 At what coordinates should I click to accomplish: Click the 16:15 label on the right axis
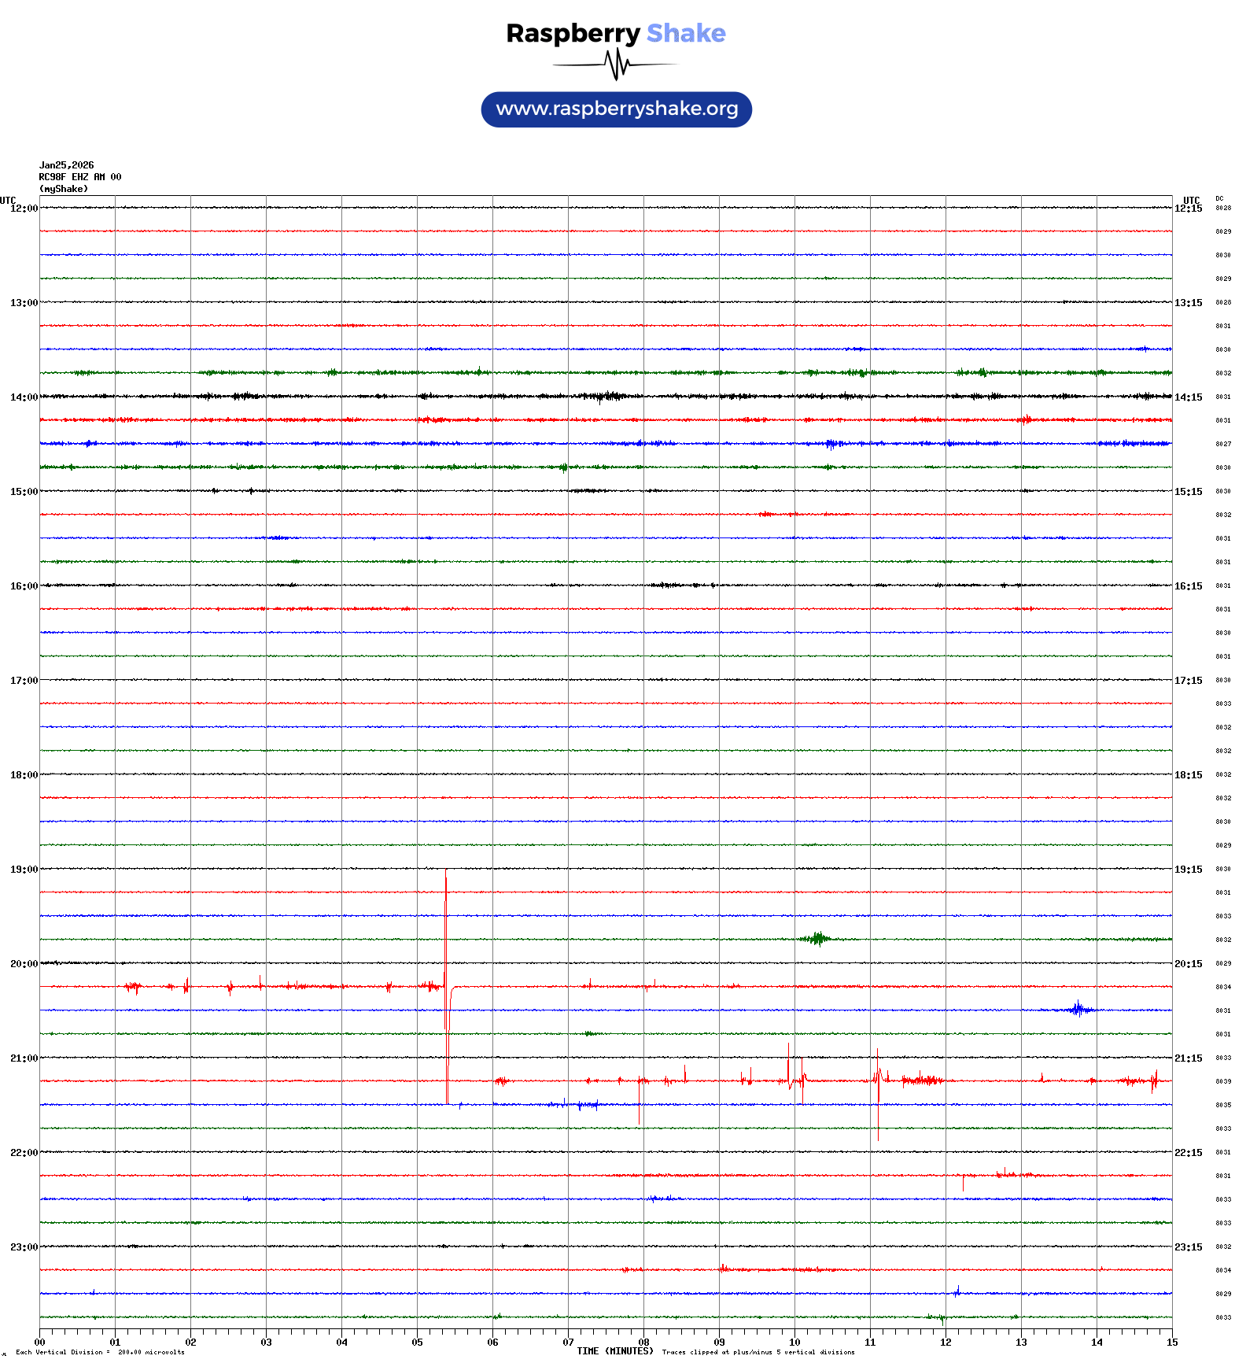click(1188, 586)
